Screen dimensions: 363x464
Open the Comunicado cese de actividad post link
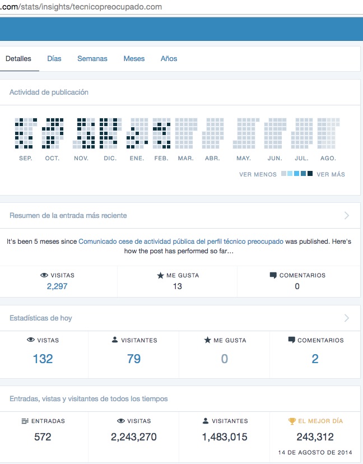[180, 242]
